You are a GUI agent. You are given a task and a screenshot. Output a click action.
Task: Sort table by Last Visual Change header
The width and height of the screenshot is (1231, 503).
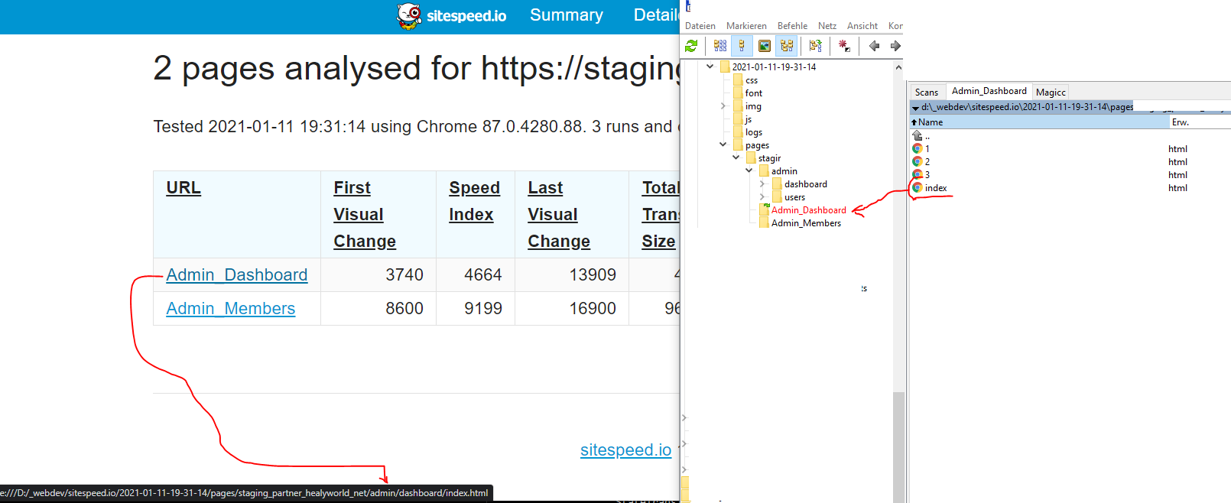point(559,215)
